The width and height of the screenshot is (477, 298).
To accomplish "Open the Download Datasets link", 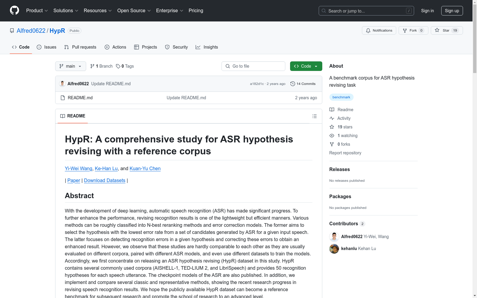I will point(105,180).
